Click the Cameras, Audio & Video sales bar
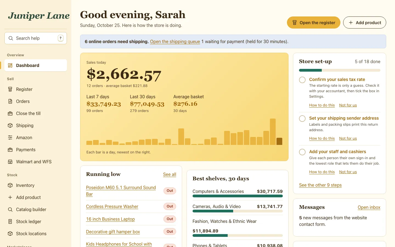This screenshot has height=247, width=395. click(x=238, y=211)
